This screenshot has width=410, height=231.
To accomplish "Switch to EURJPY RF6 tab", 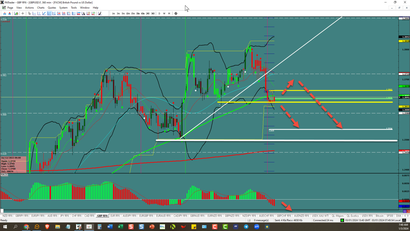I will (x=38, y=216).
